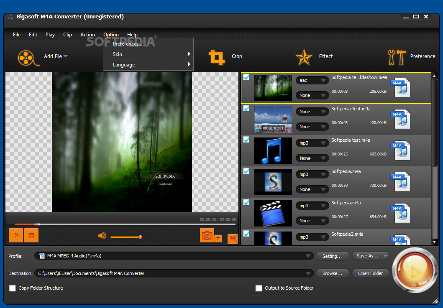443x308 pixels.
Task: Click the app music note icon in title bar
Action: [11, 17]
